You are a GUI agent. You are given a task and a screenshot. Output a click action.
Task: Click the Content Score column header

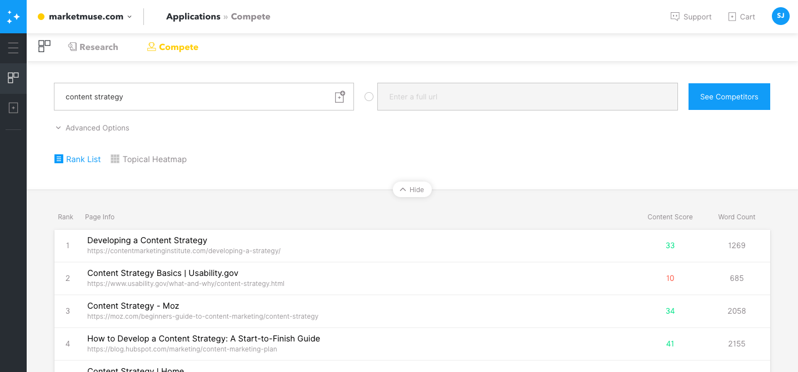tap(670, 217)
